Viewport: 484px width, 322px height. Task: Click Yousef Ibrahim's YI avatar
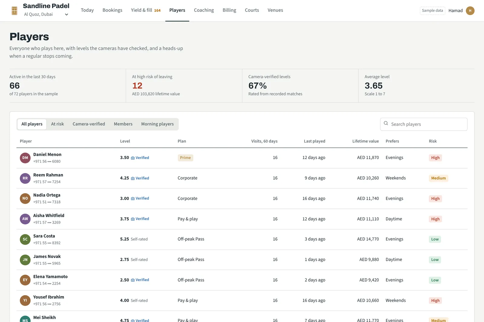(25, 301)
